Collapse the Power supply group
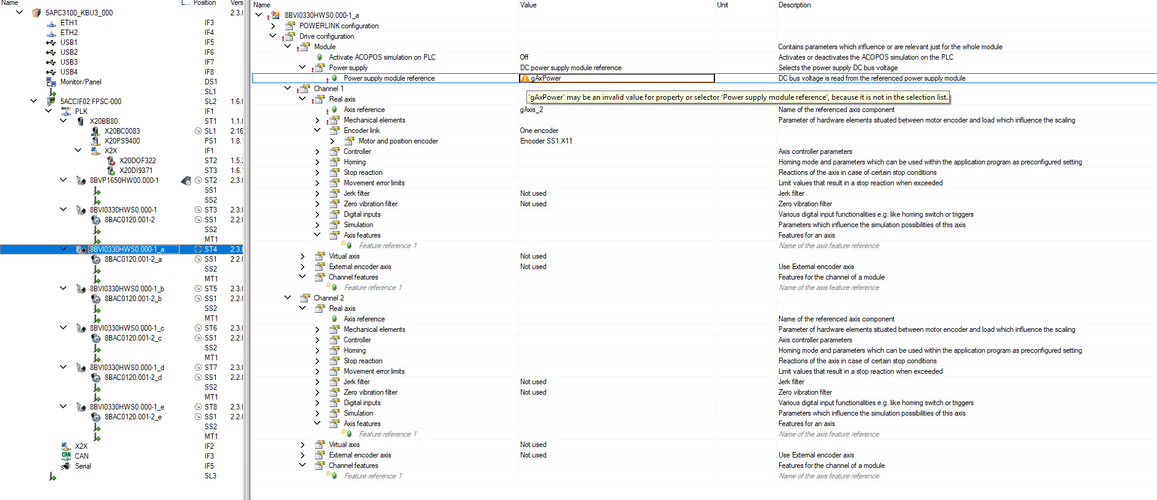This screenshot has width=1157, height=500. [303, 67]
